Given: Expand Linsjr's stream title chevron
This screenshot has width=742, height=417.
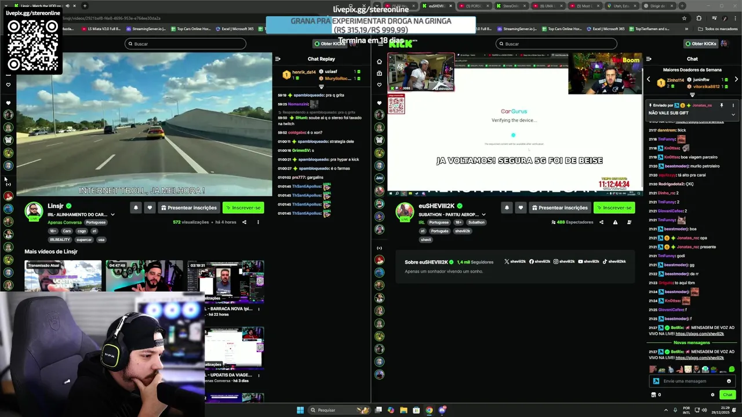Looking at the screenshot, I should [x=112, y=215].
